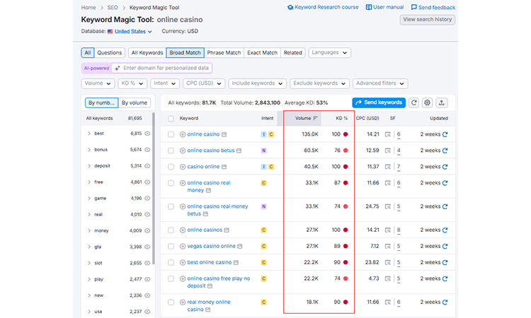Refresh metrics for 'real money online casino' row
Viewport: 531px width, 318px height.
445,302
